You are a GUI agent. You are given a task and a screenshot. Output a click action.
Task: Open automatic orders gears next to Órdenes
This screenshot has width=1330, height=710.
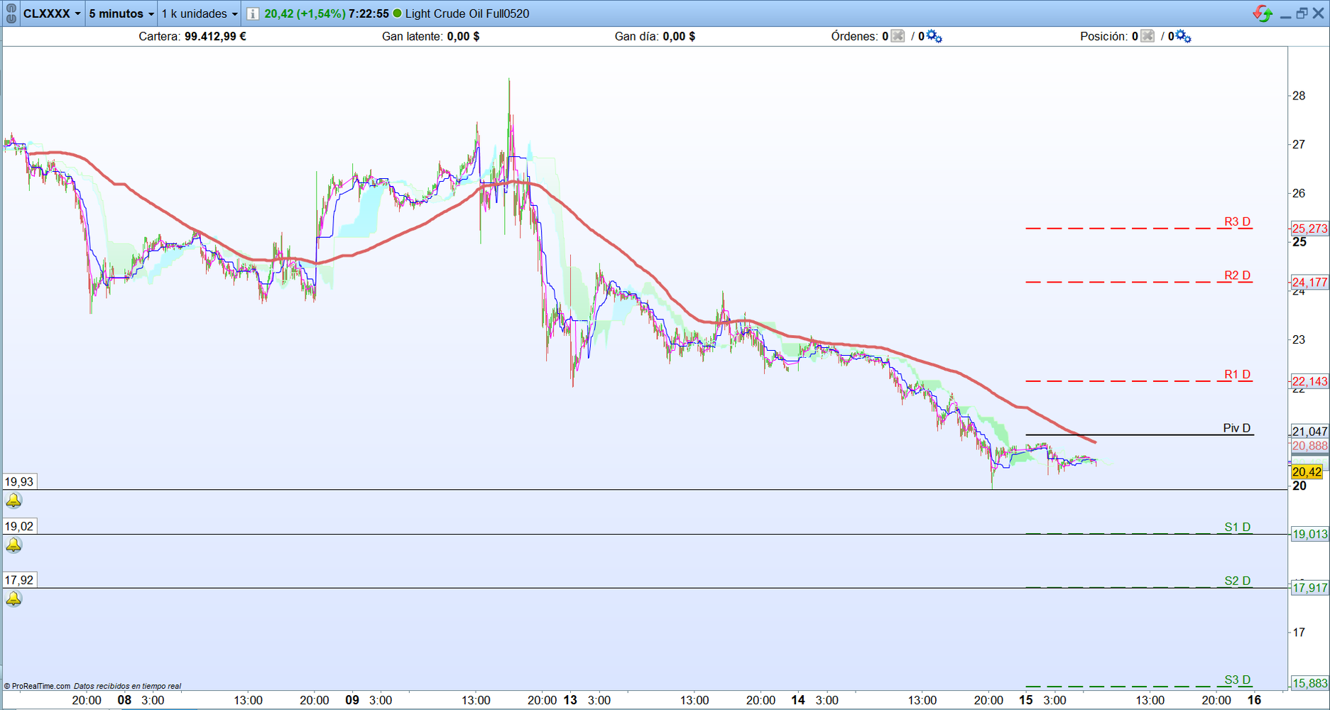coord(934,36)
